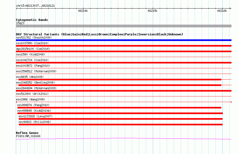Click the red bar under dgv2615n100
239x154 pixels.
tap(124, 51)
